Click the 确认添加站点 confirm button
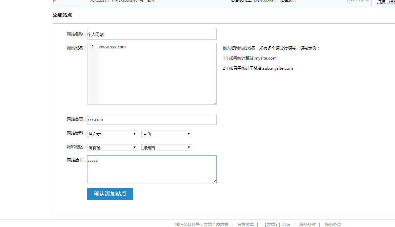 [x=110, y=194]
